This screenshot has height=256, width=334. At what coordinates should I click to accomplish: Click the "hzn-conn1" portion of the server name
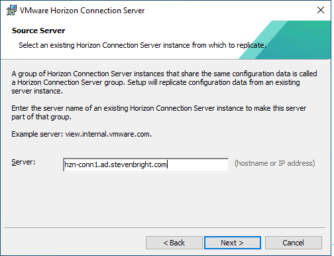click(x=82, y=164)
